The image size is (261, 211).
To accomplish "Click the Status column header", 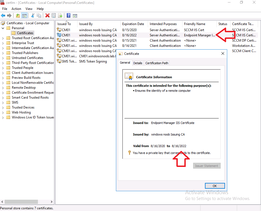I will 223,24.
